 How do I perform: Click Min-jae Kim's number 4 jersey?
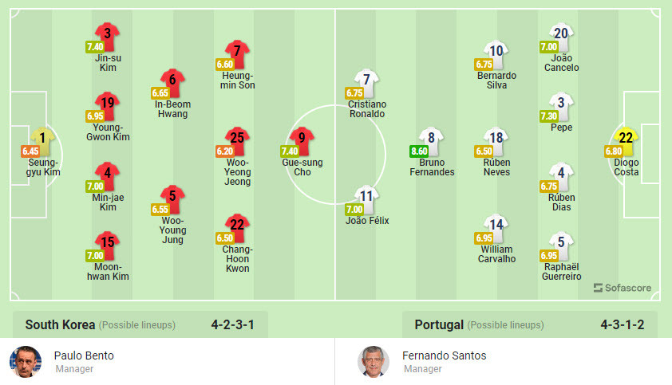[x=107, y=175]
